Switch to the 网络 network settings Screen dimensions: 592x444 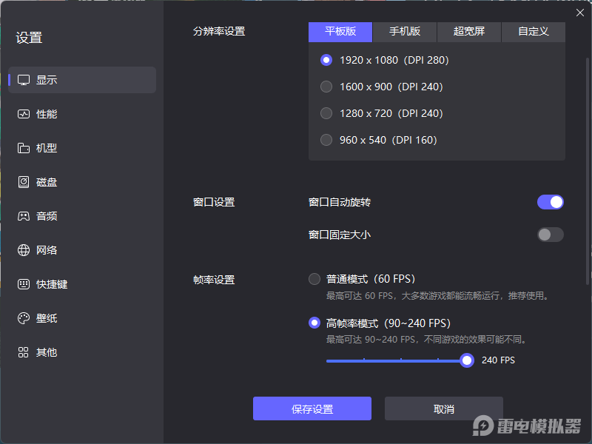point(46,250)
